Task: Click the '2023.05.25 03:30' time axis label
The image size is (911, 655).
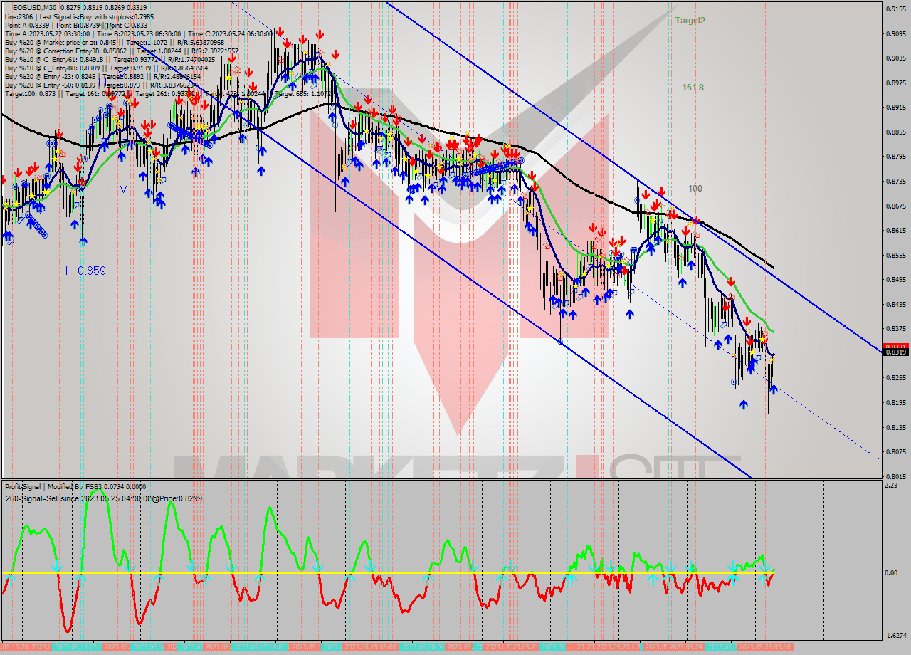Action: tap(766, 647)
